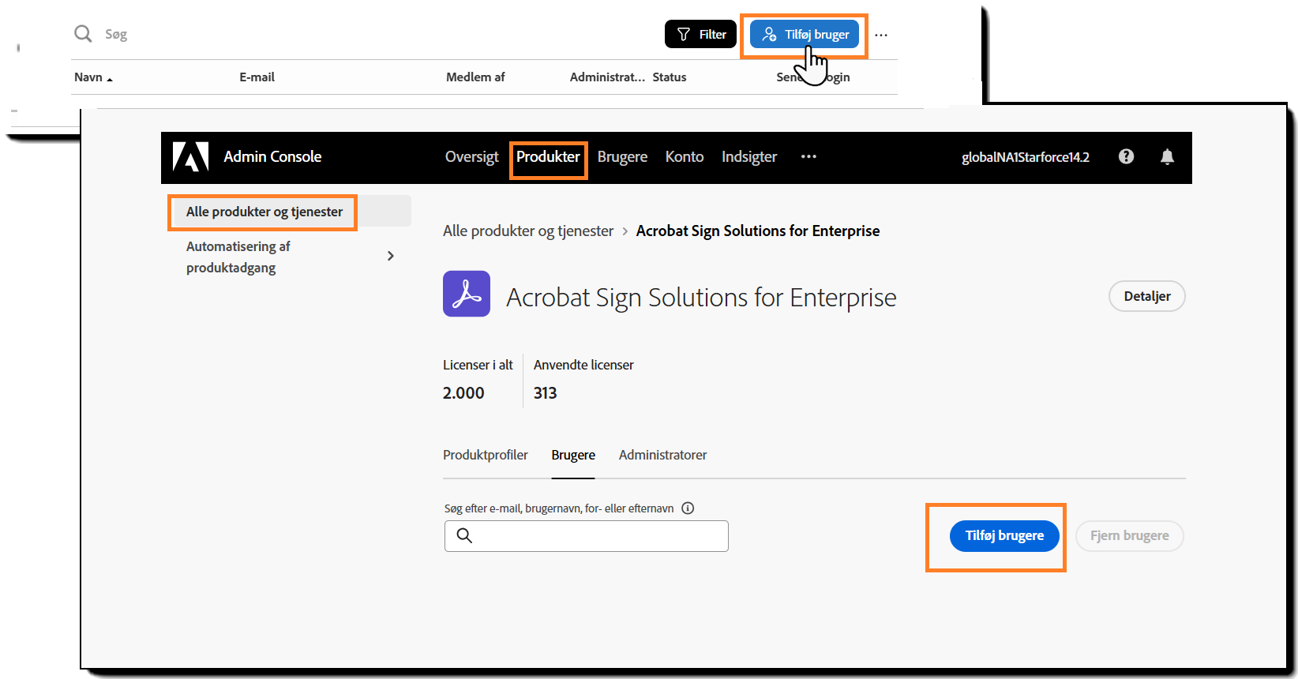Click the Administrat... column header
Image resolution: width=1298 pixels, height=679 pixels.
point(607,77)
